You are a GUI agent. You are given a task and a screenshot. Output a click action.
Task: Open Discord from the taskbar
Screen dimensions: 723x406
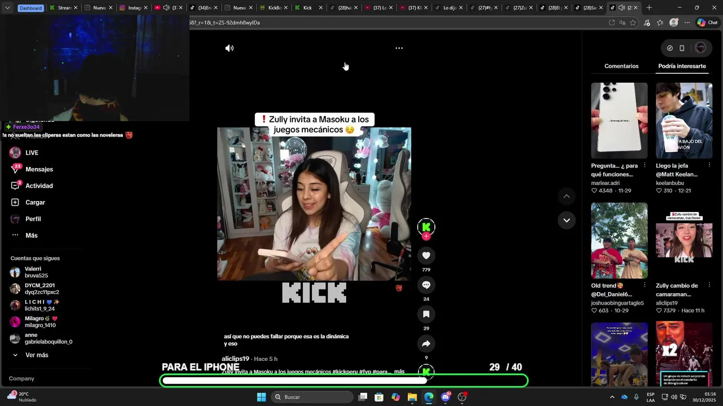pyautogui.click(x=445, y=397)
